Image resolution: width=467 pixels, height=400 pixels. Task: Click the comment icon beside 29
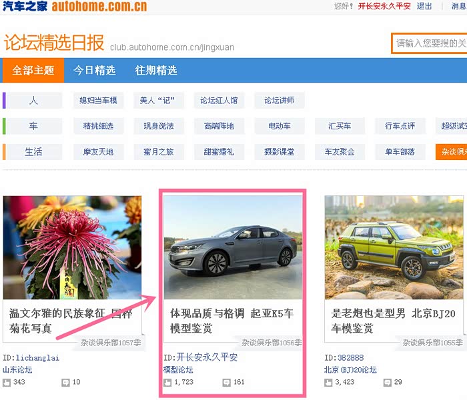tap(387, 383)
